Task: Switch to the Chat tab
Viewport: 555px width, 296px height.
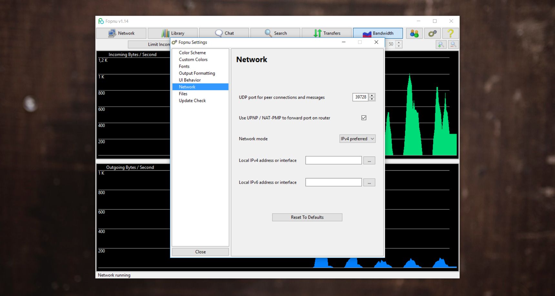Action: click(x=224, y=33)
